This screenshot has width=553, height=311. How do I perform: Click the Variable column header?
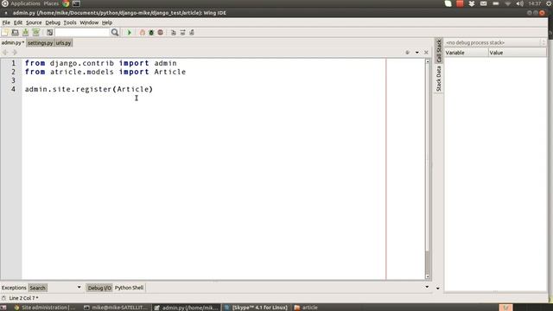pyautogui.click(x=467, y=53)
